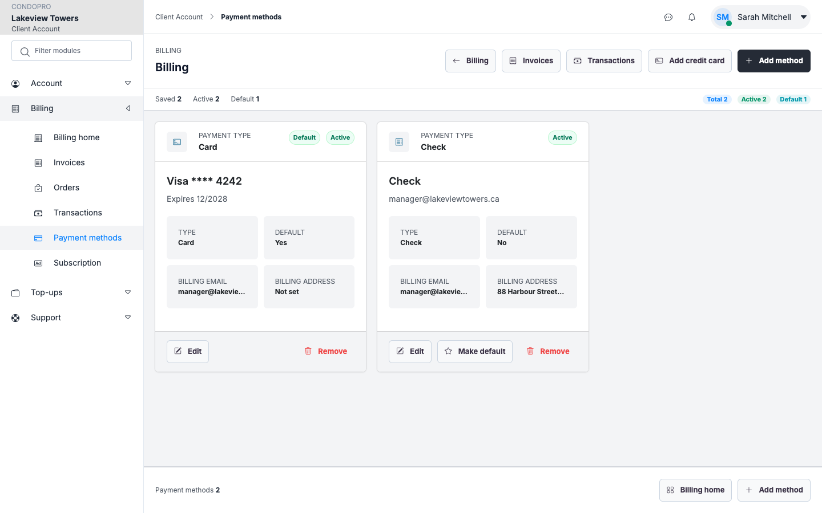822x513 pixels.
Task: Click the Billing sidebar icon
Action: point(15,108)
